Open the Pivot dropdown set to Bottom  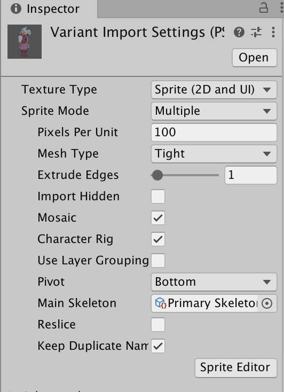pos(214,282)
